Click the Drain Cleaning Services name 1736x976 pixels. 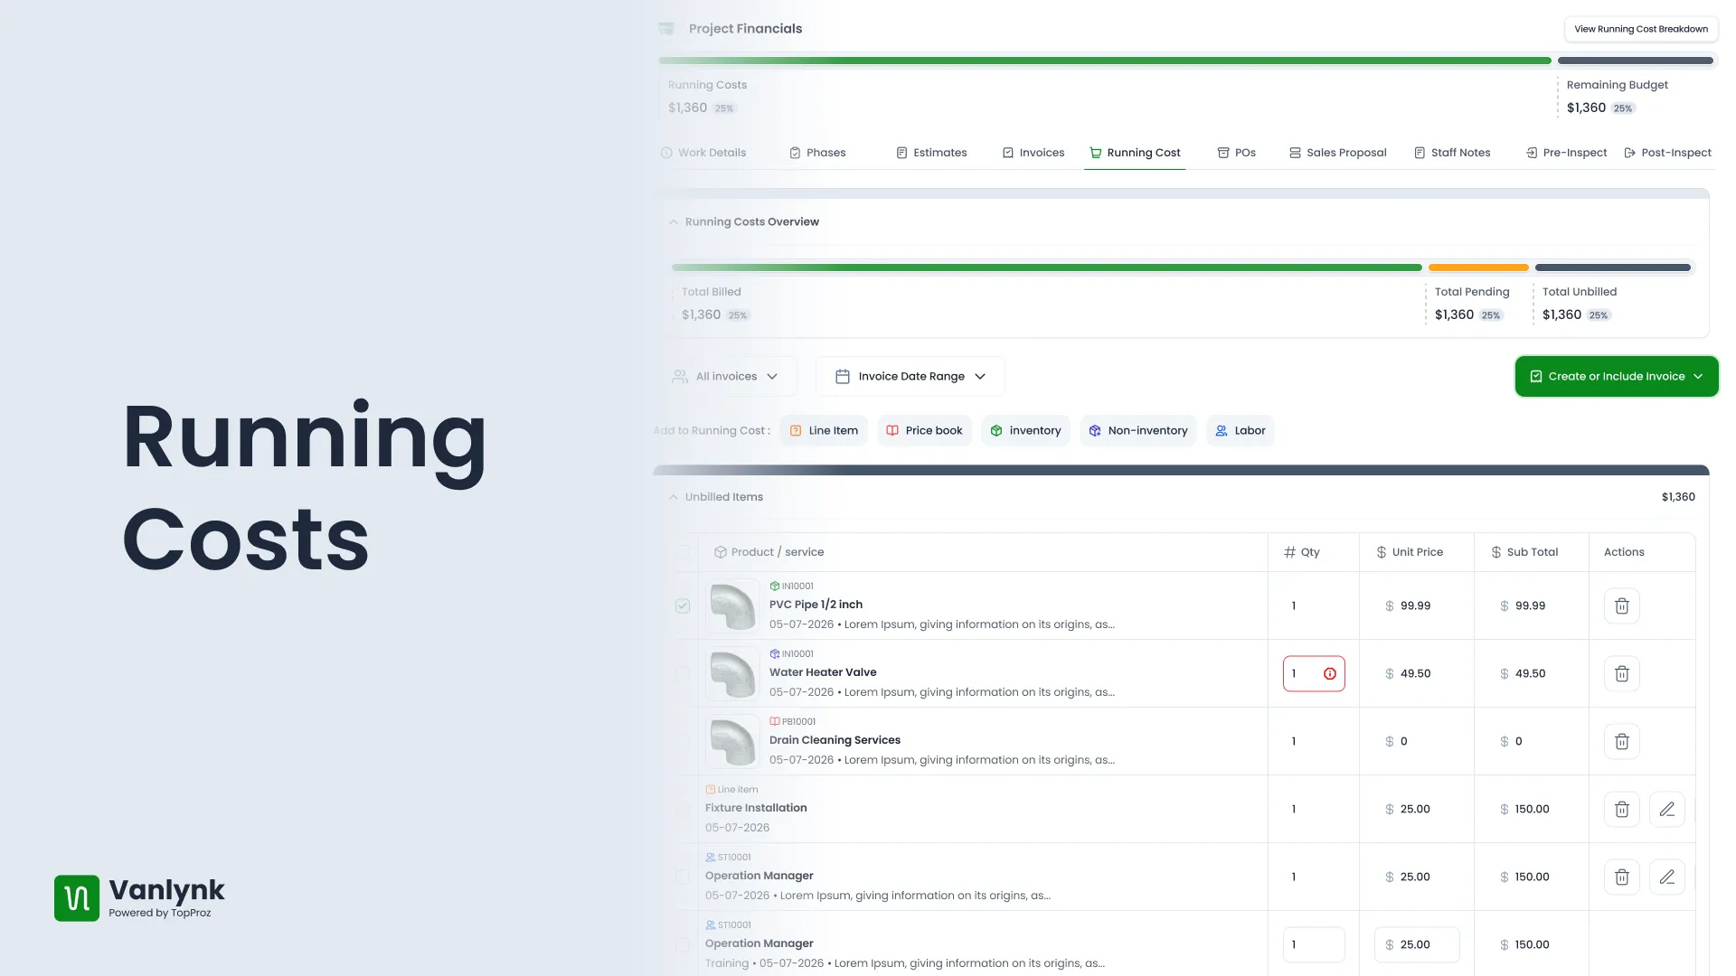(x=835, y=740)
